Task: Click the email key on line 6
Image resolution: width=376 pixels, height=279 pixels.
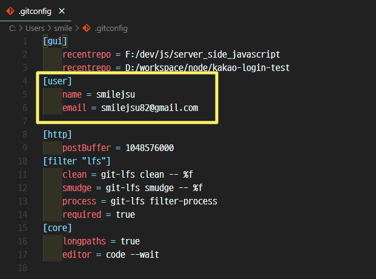Action: (74, 108)
